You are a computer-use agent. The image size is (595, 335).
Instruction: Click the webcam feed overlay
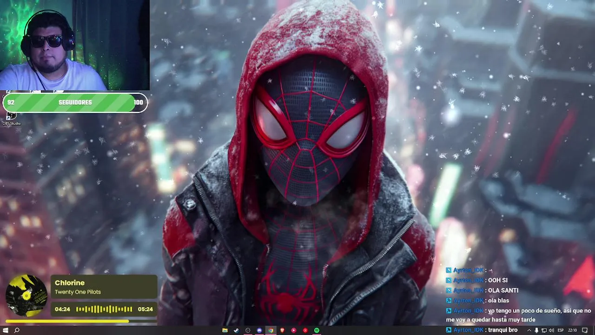75,45
